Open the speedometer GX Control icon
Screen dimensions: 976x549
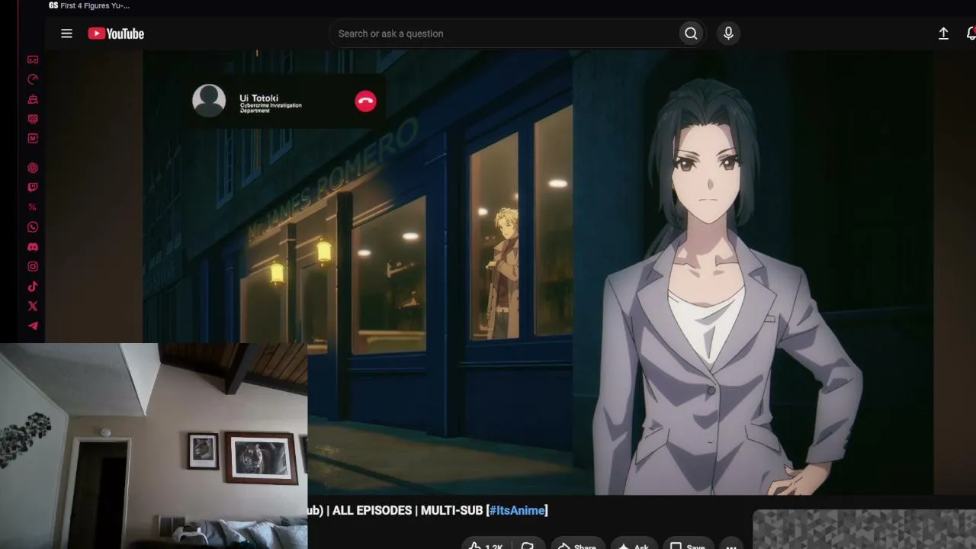pyautogui.click(x=33, y=79)
